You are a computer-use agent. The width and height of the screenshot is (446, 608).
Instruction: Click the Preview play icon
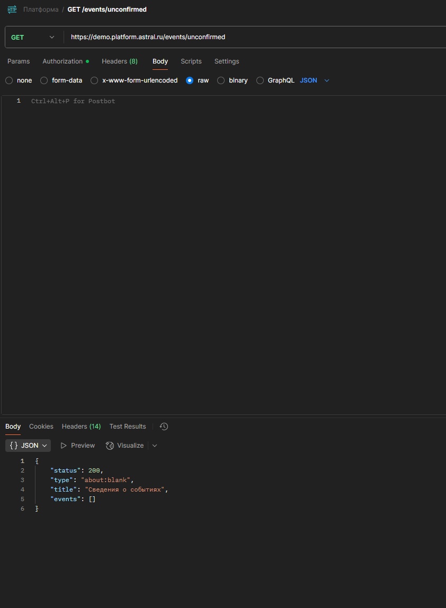(x=64, y=446)
